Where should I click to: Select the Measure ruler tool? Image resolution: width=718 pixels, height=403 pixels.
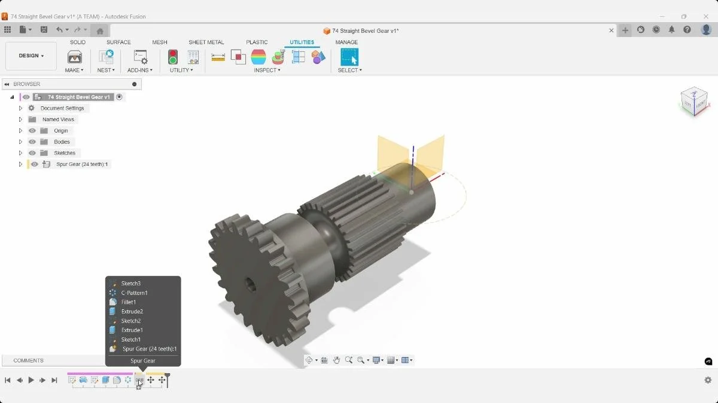tap(218, 57)
